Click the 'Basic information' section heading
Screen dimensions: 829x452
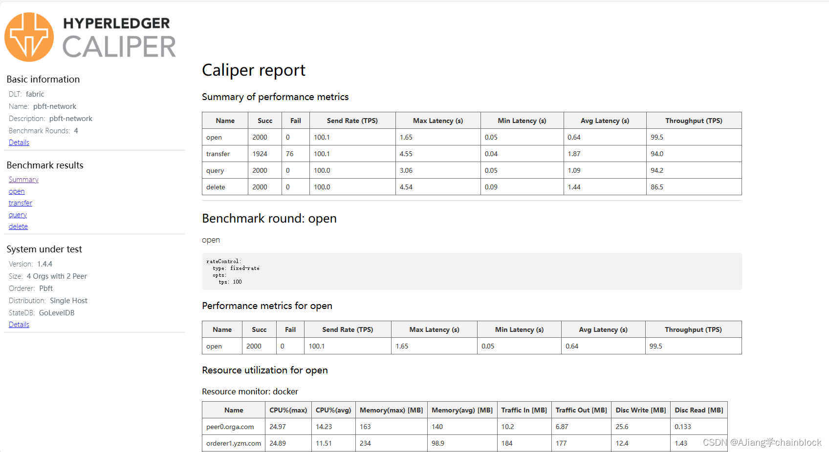coord(43,79)
